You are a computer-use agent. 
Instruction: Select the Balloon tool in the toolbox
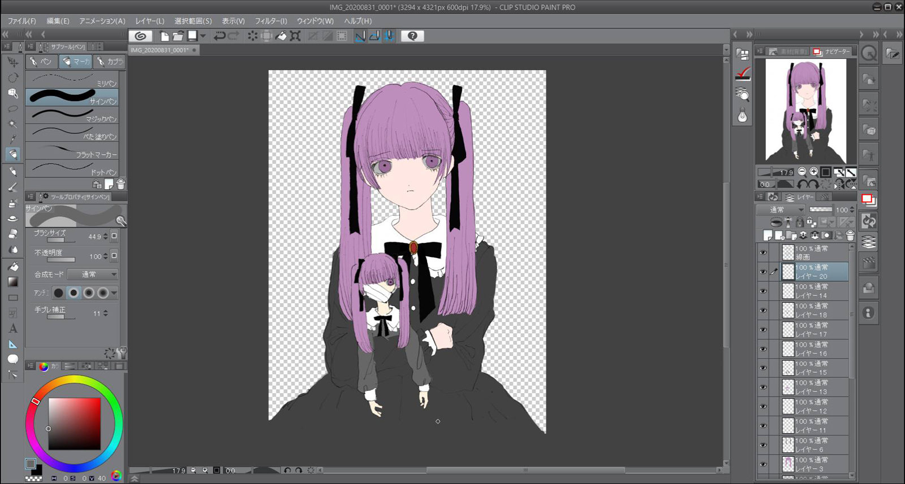click(13, 359)
